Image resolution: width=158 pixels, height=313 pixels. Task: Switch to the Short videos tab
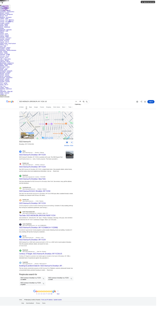pos(57,107)
